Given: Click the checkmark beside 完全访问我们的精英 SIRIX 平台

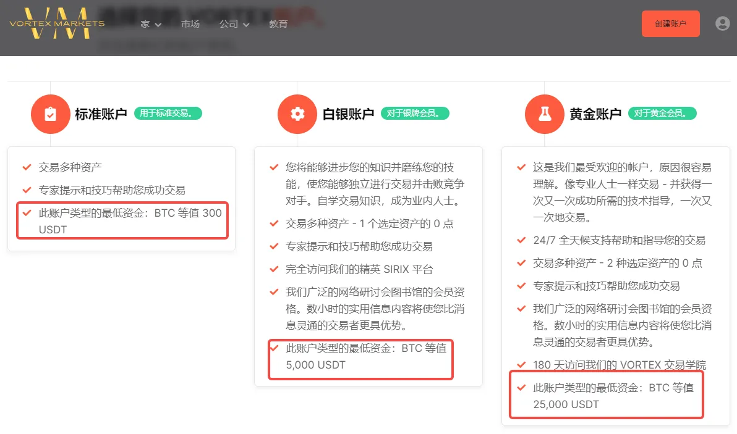Looking at the screenshot, I should (274, 269).
